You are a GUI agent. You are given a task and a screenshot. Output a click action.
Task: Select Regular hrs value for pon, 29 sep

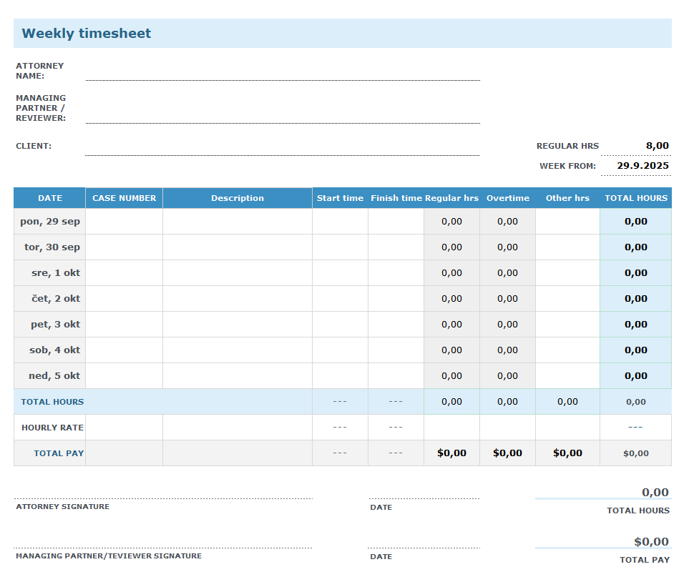click(451, 222)
